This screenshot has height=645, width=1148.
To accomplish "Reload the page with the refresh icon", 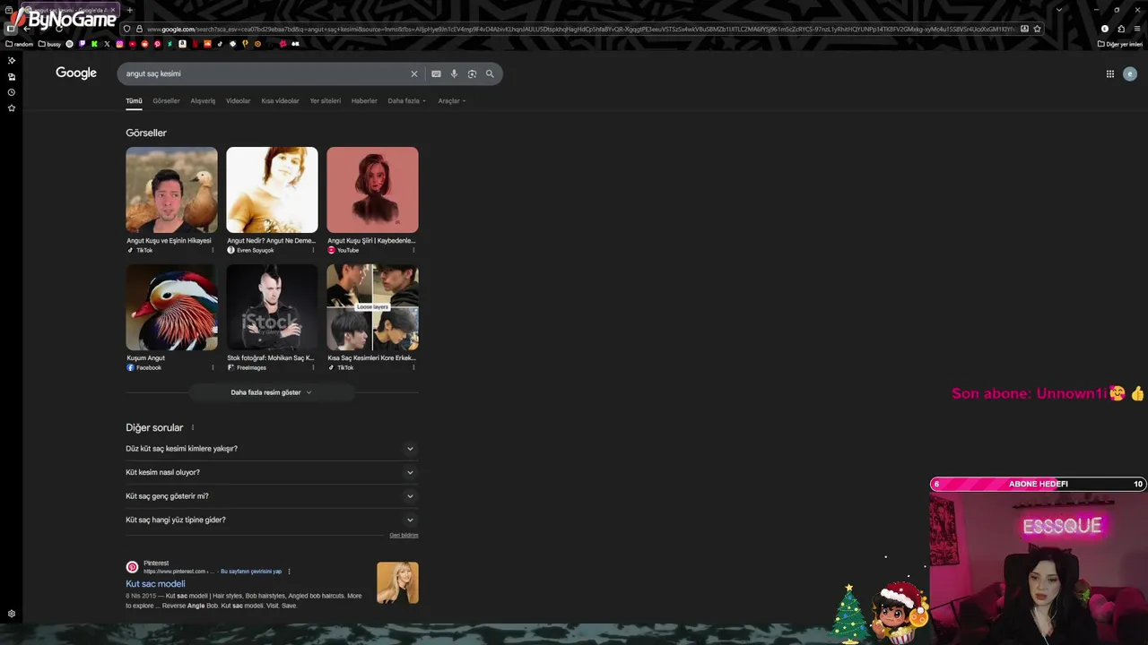I will [59, 29].
